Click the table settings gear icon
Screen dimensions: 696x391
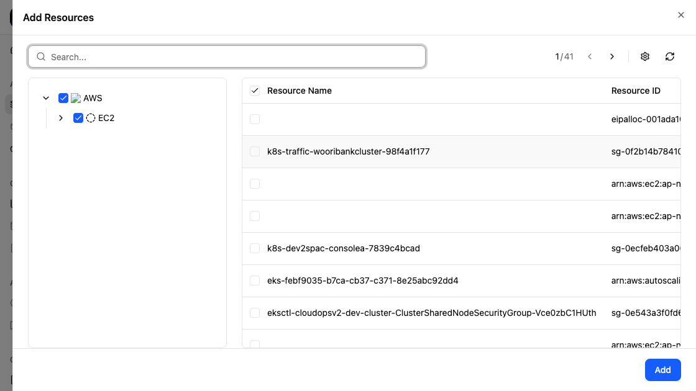(645, 56)
